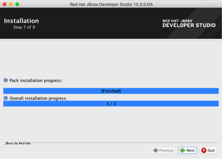This screenshot has height=159, width=222.
Task: Click the gear icon beside Overall installation progress
Action: click(6, 98)
